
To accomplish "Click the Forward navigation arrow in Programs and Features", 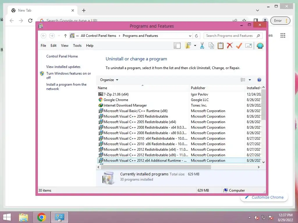I will point(52,36).
